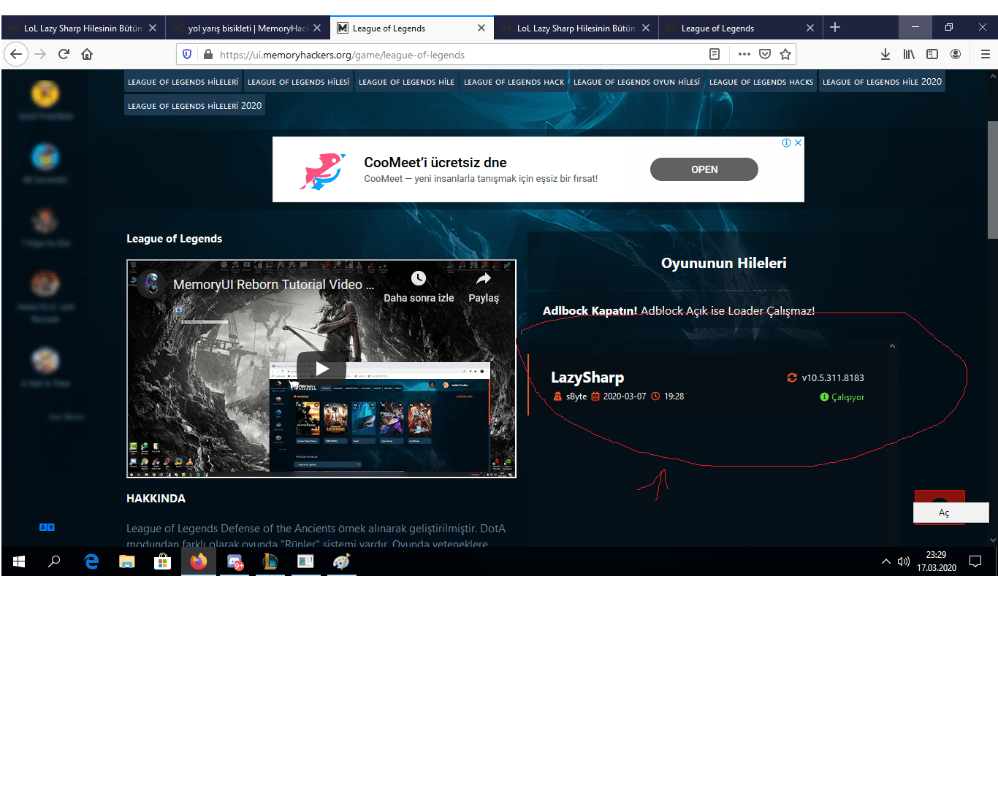Collapse the cheat list chevron above LazySharp
The height and width of the screenshot is (809, 998).
click(x=892, y=346)
